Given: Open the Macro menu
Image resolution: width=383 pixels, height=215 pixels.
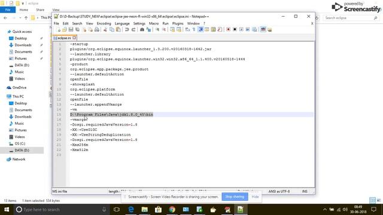Looking at the screenshot, I should [154, 23].
